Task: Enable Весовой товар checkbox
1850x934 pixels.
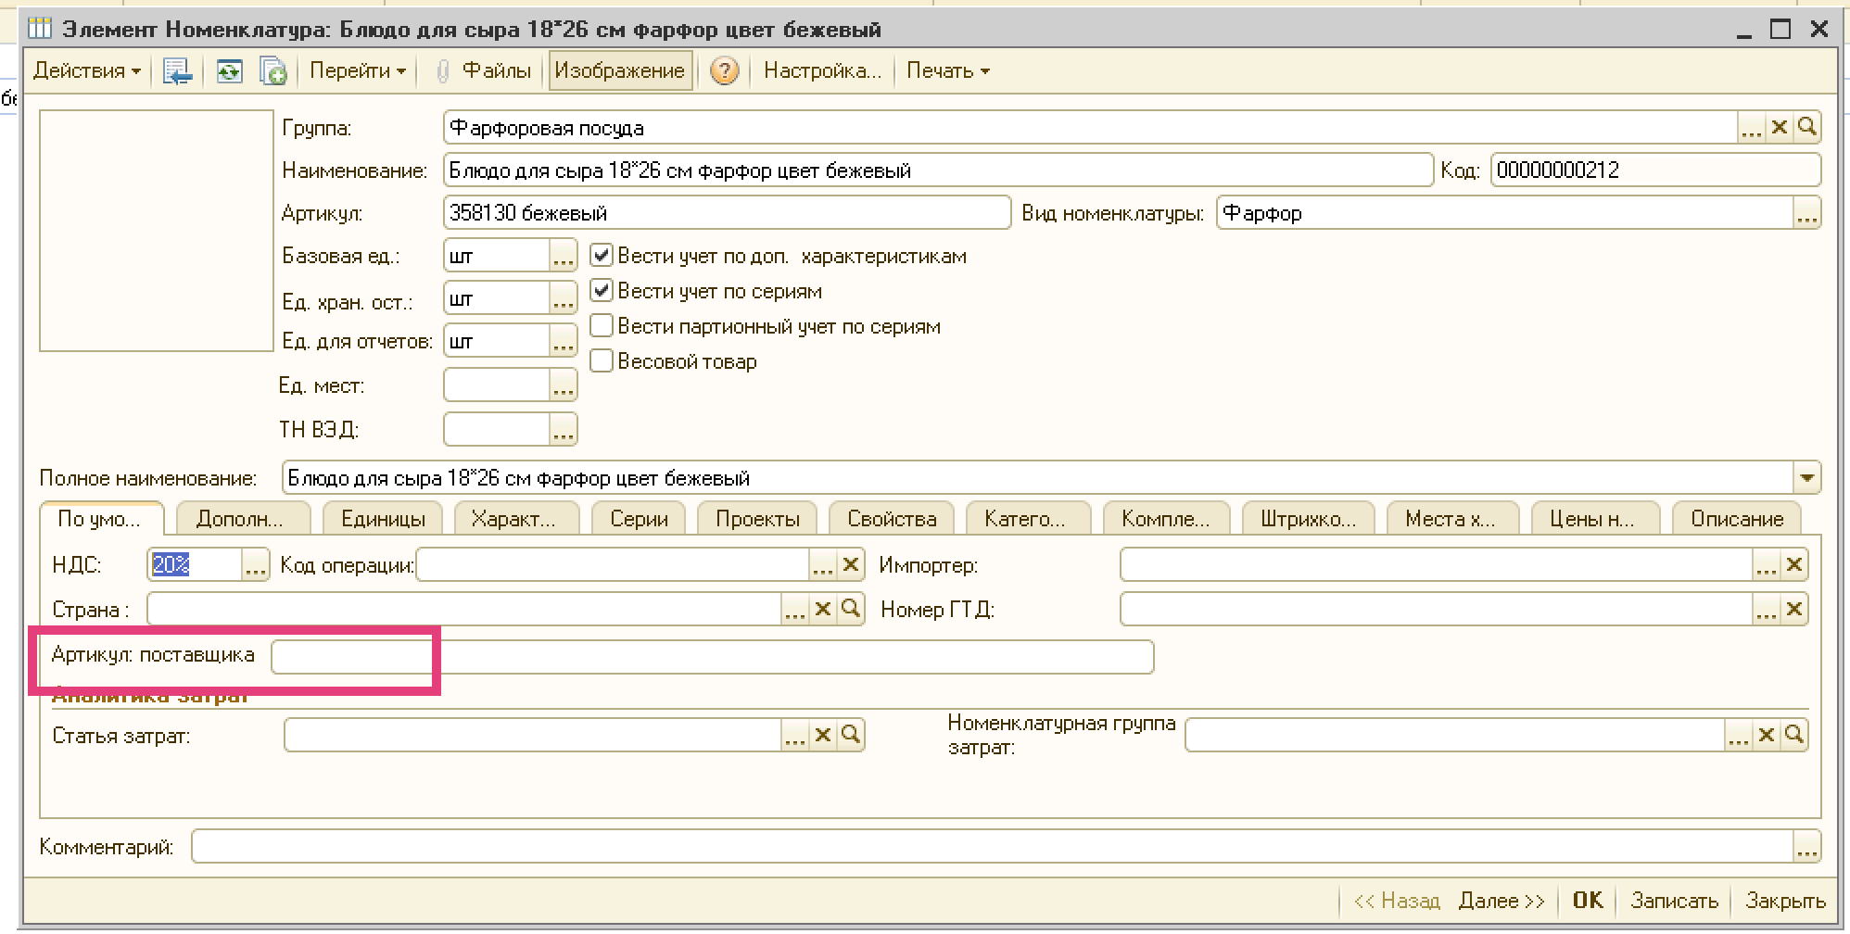Action: (x=602, y=361)
